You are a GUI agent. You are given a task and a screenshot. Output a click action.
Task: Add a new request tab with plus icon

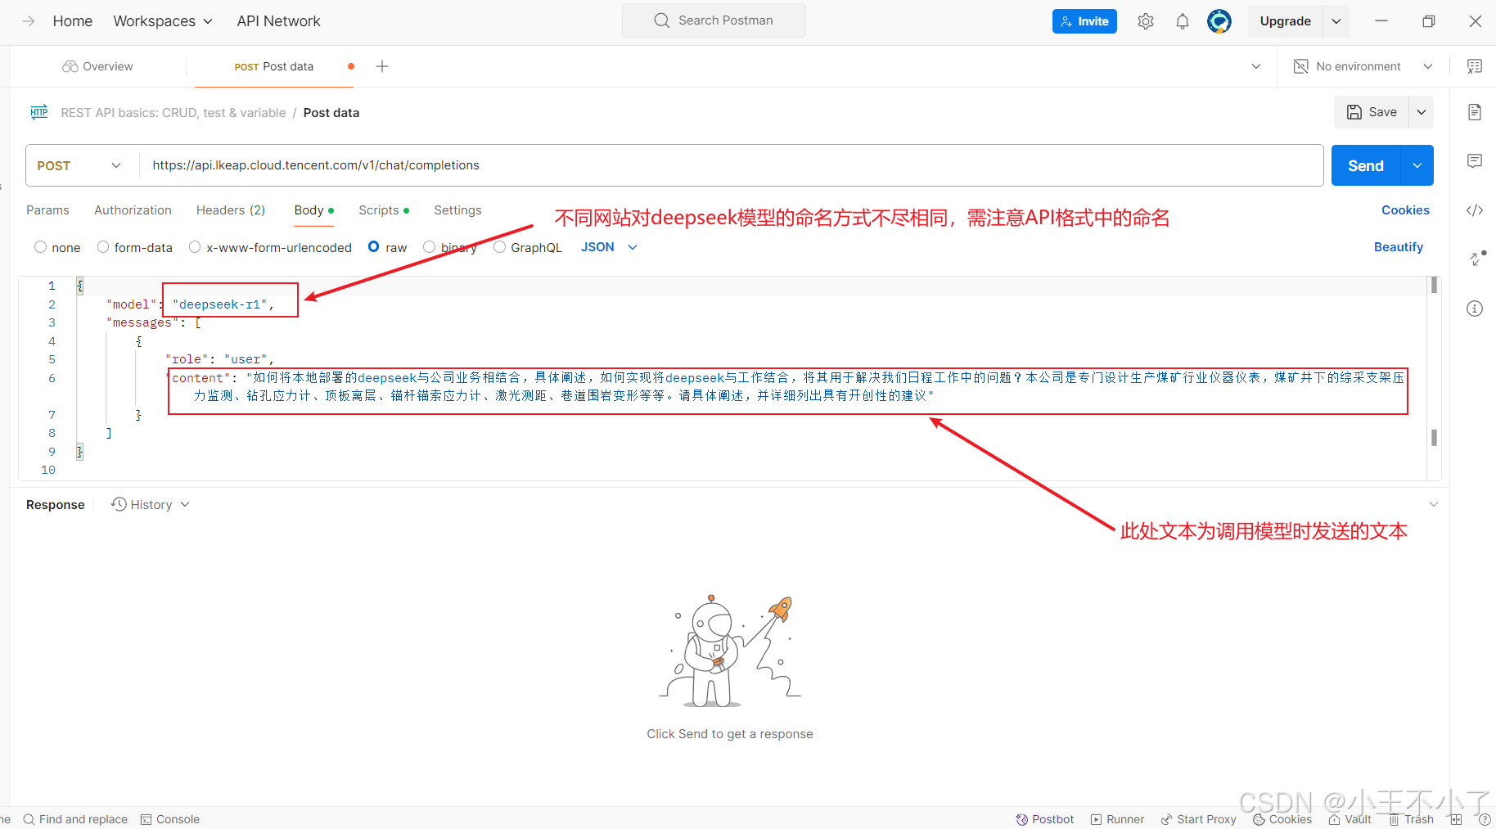(382, 66)
